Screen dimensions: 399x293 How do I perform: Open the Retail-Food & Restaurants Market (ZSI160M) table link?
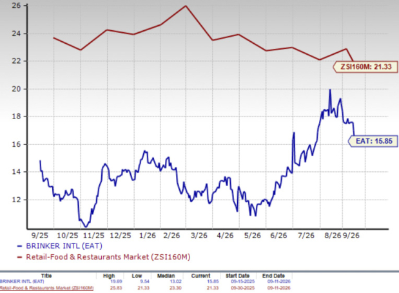point(46,288)
